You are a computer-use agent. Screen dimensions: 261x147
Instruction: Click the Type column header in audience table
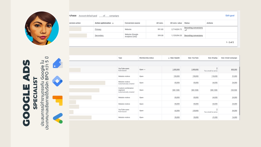tap(120, 58)
